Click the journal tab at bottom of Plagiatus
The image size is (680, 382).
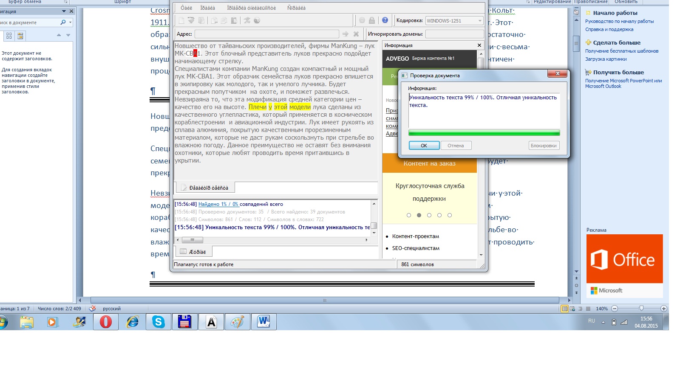tap(193, 252)
